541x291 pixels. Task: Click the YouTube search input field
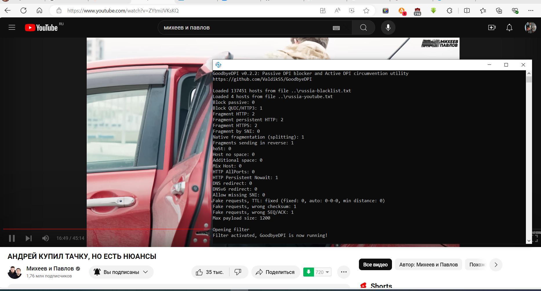[x=244, y=28]
